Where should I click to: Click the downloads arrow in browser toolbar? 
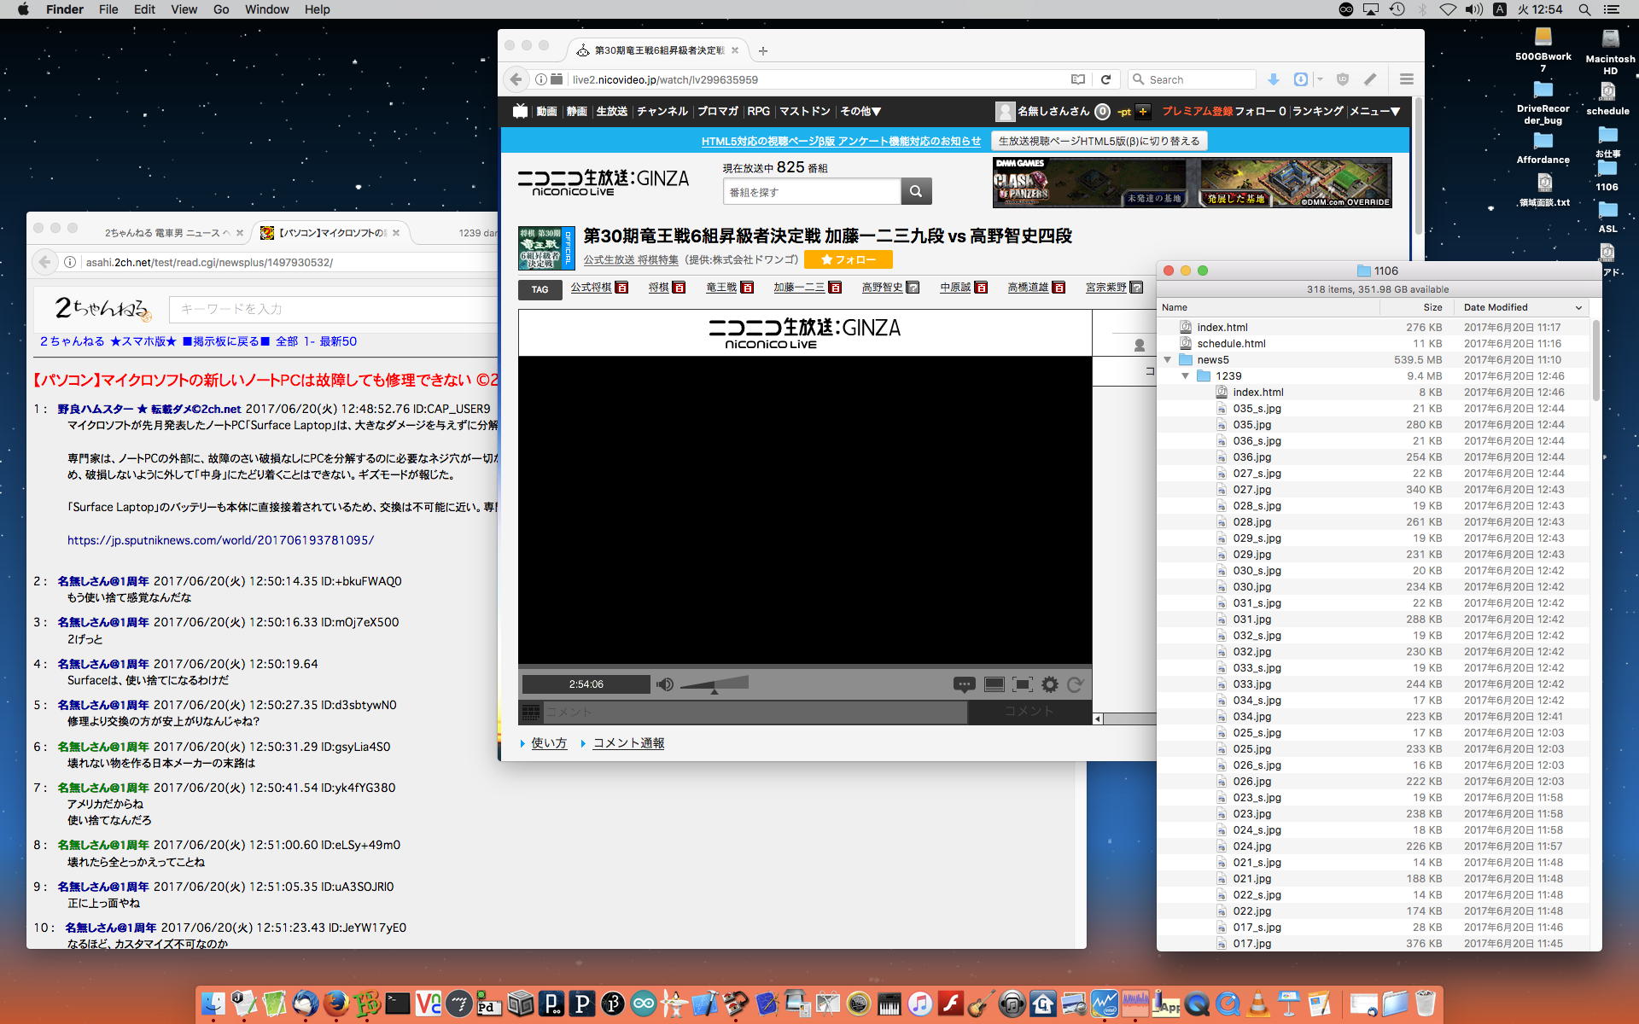[1273, 79]
